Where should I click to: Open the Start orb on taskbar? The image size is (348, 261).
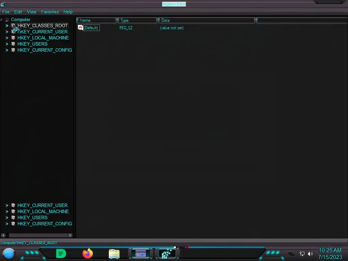point(9,254)
